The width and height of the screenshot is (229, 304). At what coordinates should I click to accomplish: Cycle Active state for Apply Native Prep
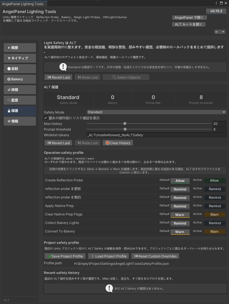215,206
